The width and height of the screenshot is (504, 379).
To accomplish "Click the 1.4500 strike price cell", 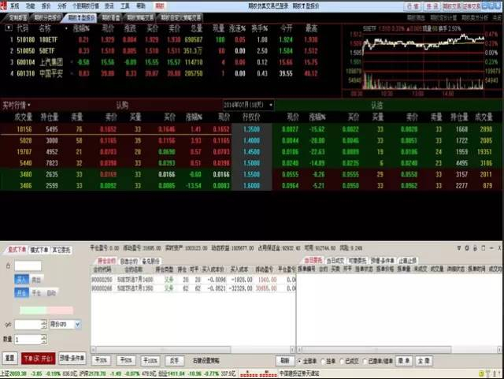I will click(x=251, y=152).
